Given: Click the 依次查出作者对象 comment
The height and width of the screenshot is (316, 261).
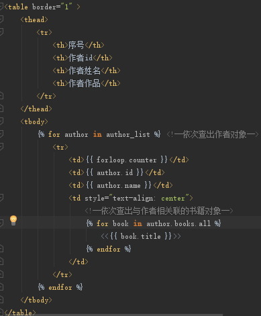Looking at the screenshot, I should pos(215,134).
